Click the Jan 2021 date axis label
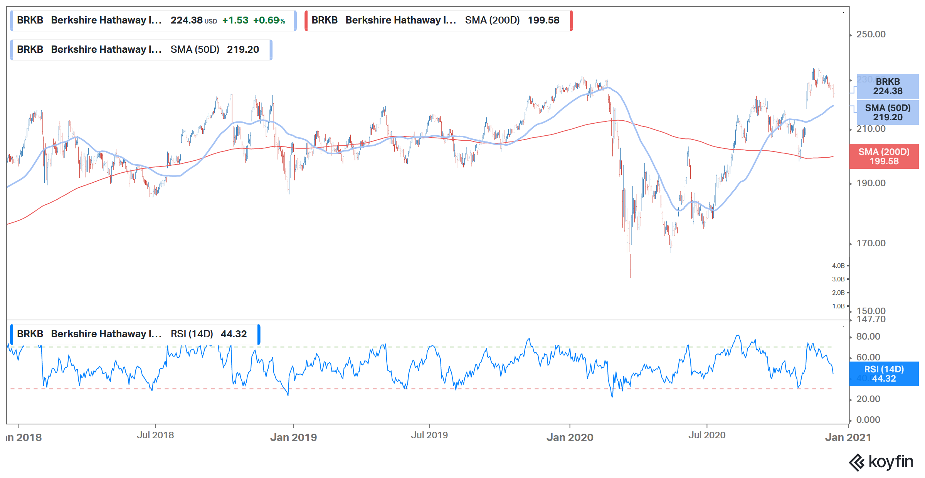Image resolution: width=925 pixels, height=478 pixels. point(848,438)
